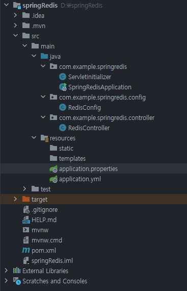Select the HELP.md file name
This screenshot has height=291, width=187.
tap(44, 220)
